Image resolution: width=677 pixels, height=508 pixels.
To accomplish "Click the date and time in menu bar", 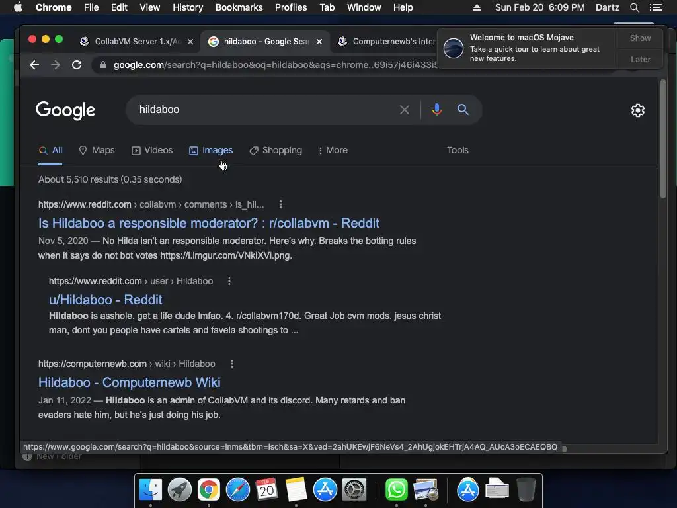I will click(539, 7).
